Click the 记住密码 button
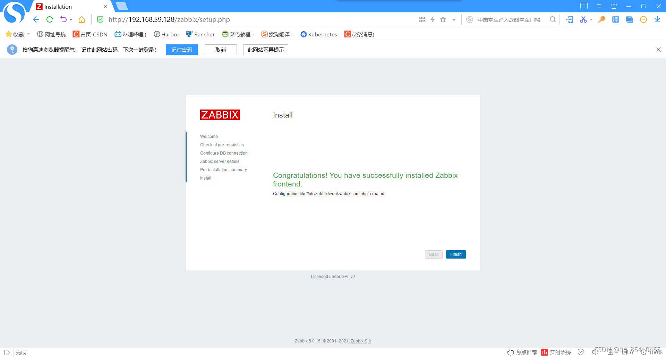Image resolution: width=666 pixels, height=357 pixels. 182,50
